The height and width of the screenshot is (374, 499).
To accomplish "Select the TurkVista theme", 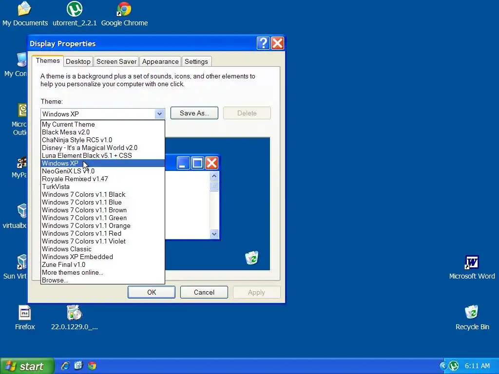I will [x=102, y=187].
